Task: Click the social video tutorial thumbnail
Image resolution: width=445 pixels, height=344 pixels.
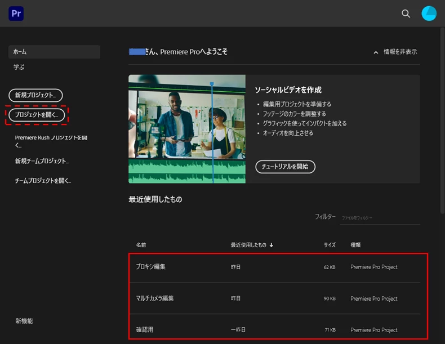Action: tap(187, 129)
